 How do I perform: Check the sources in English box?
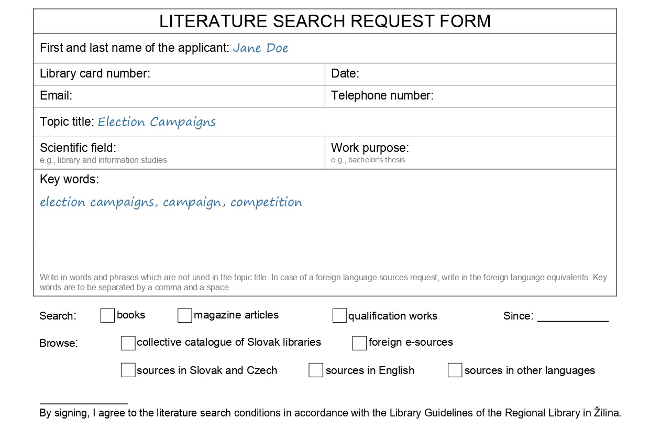coord(316,370)
